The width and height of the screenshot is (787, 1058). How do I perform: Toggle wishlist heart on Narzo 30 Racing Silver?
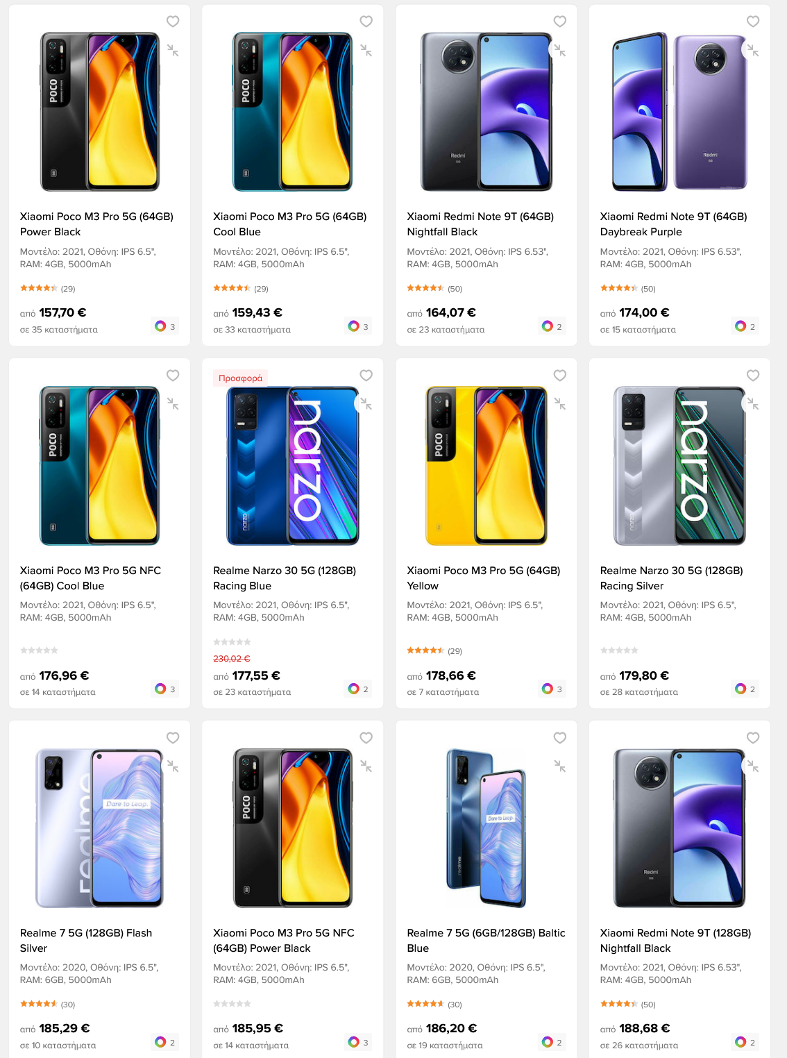point(753,376)
